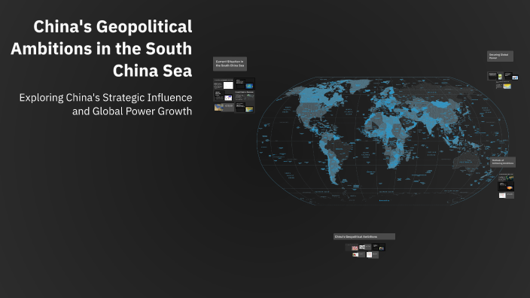
Task: Open Securing Global Power slide with light-blue map image
Action: pos(511,76)
